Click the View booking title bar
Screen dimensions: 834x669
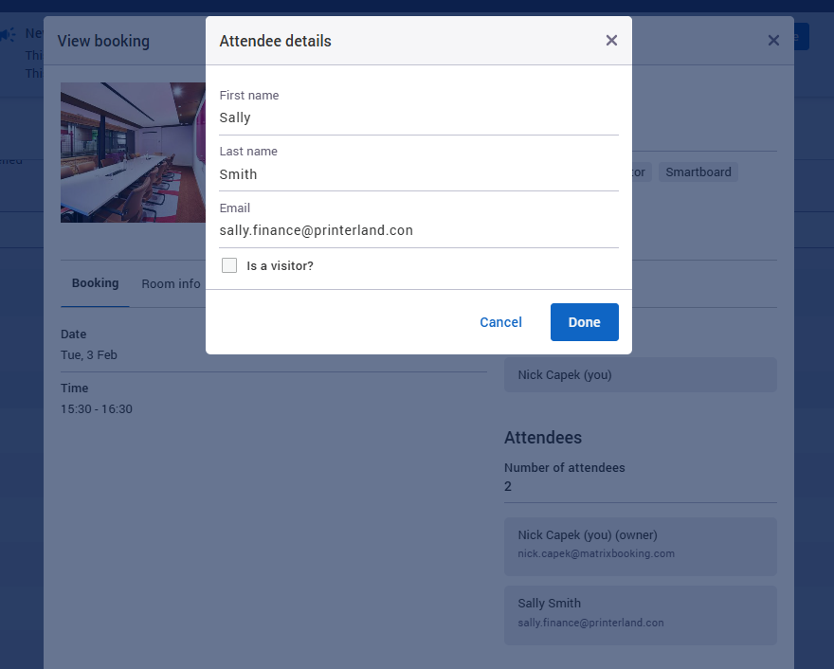pos(103,41)
